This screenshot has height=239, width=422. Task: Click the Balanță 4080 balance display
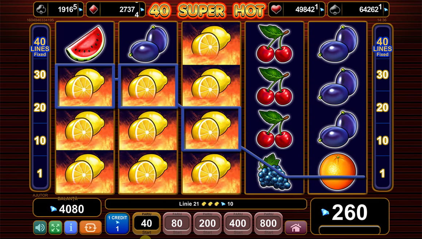(x=67, y=207)
